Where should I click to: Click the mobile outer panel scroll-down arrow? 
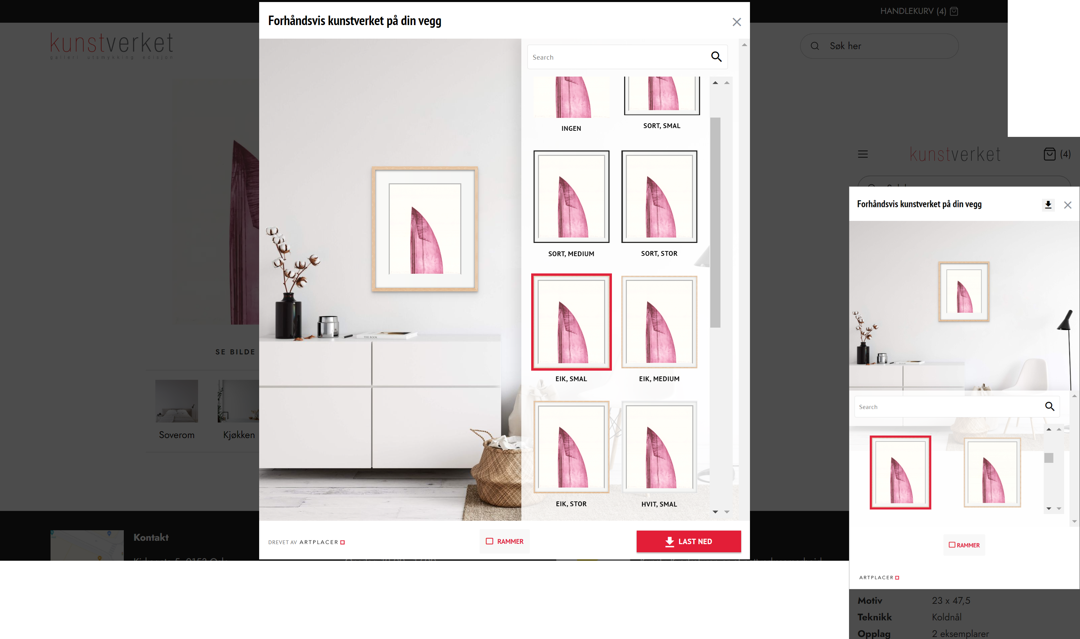[x=1074, y=521]
